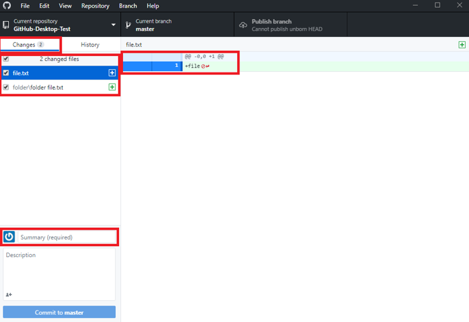Click the Commit to master button

click(x=59, y=312)
